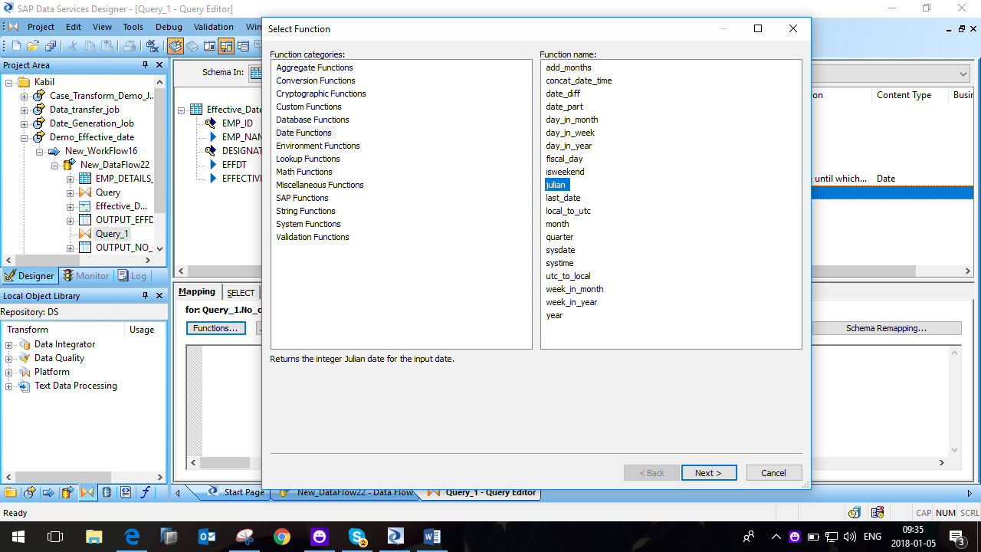This screenshot has height=552, width=981.
Task: Open Microsoft Word from the taskbar
Action: tap(431, 536)
